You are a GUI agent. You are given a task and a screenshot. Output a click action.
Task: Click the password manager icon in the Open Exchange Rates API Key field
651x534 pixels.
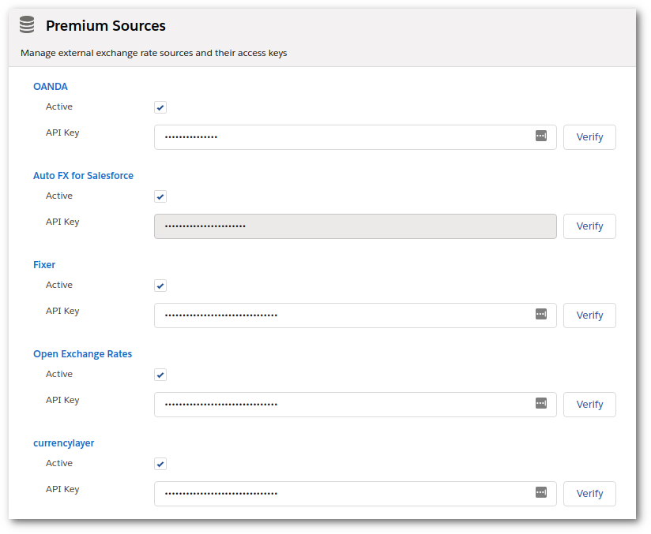[540, 403]
